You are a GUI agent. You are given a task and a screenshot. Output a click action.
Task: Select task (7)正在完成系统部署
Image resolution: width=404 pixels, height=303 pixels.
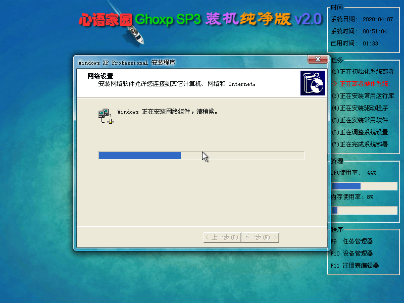click(x=360, y=144)
